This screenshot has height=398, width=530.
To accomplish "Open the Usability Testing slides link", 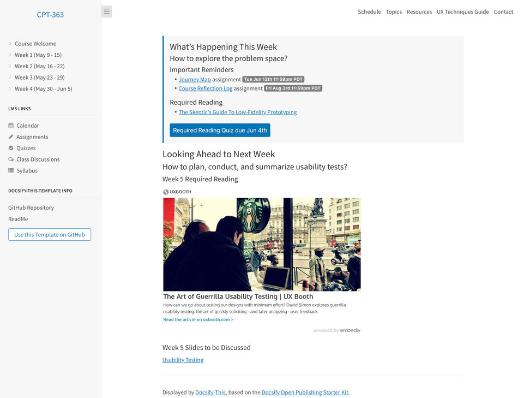I will point(183,360).
